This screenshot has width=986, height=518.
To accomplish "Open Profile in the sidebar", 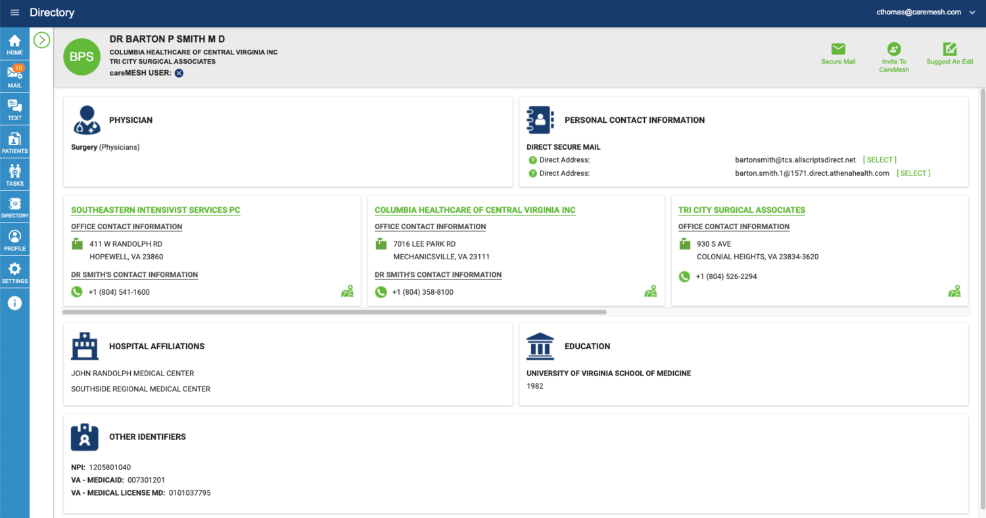I will click(x=14, y=240).
